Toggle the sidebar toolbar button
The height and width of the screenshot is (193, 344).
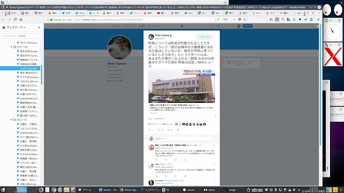(x=277, y=19)
